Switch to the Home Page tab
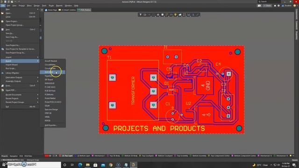299x168 pixels. [x=51, y=10]
